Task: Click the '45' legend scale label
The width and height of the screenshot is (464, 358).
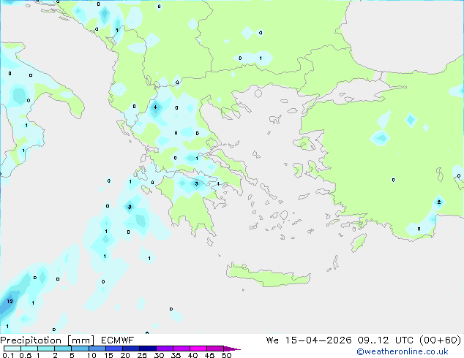Action: (x=209, y=355)
